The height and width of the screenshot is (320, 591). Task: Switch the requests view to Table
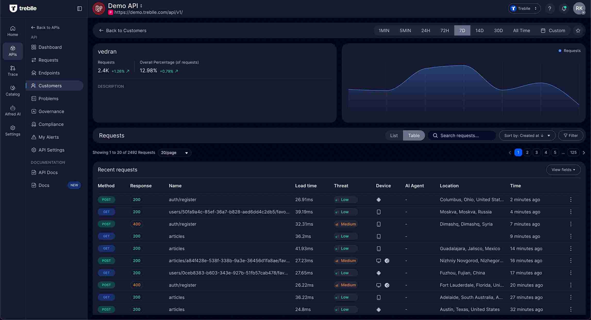pos(414,135)
